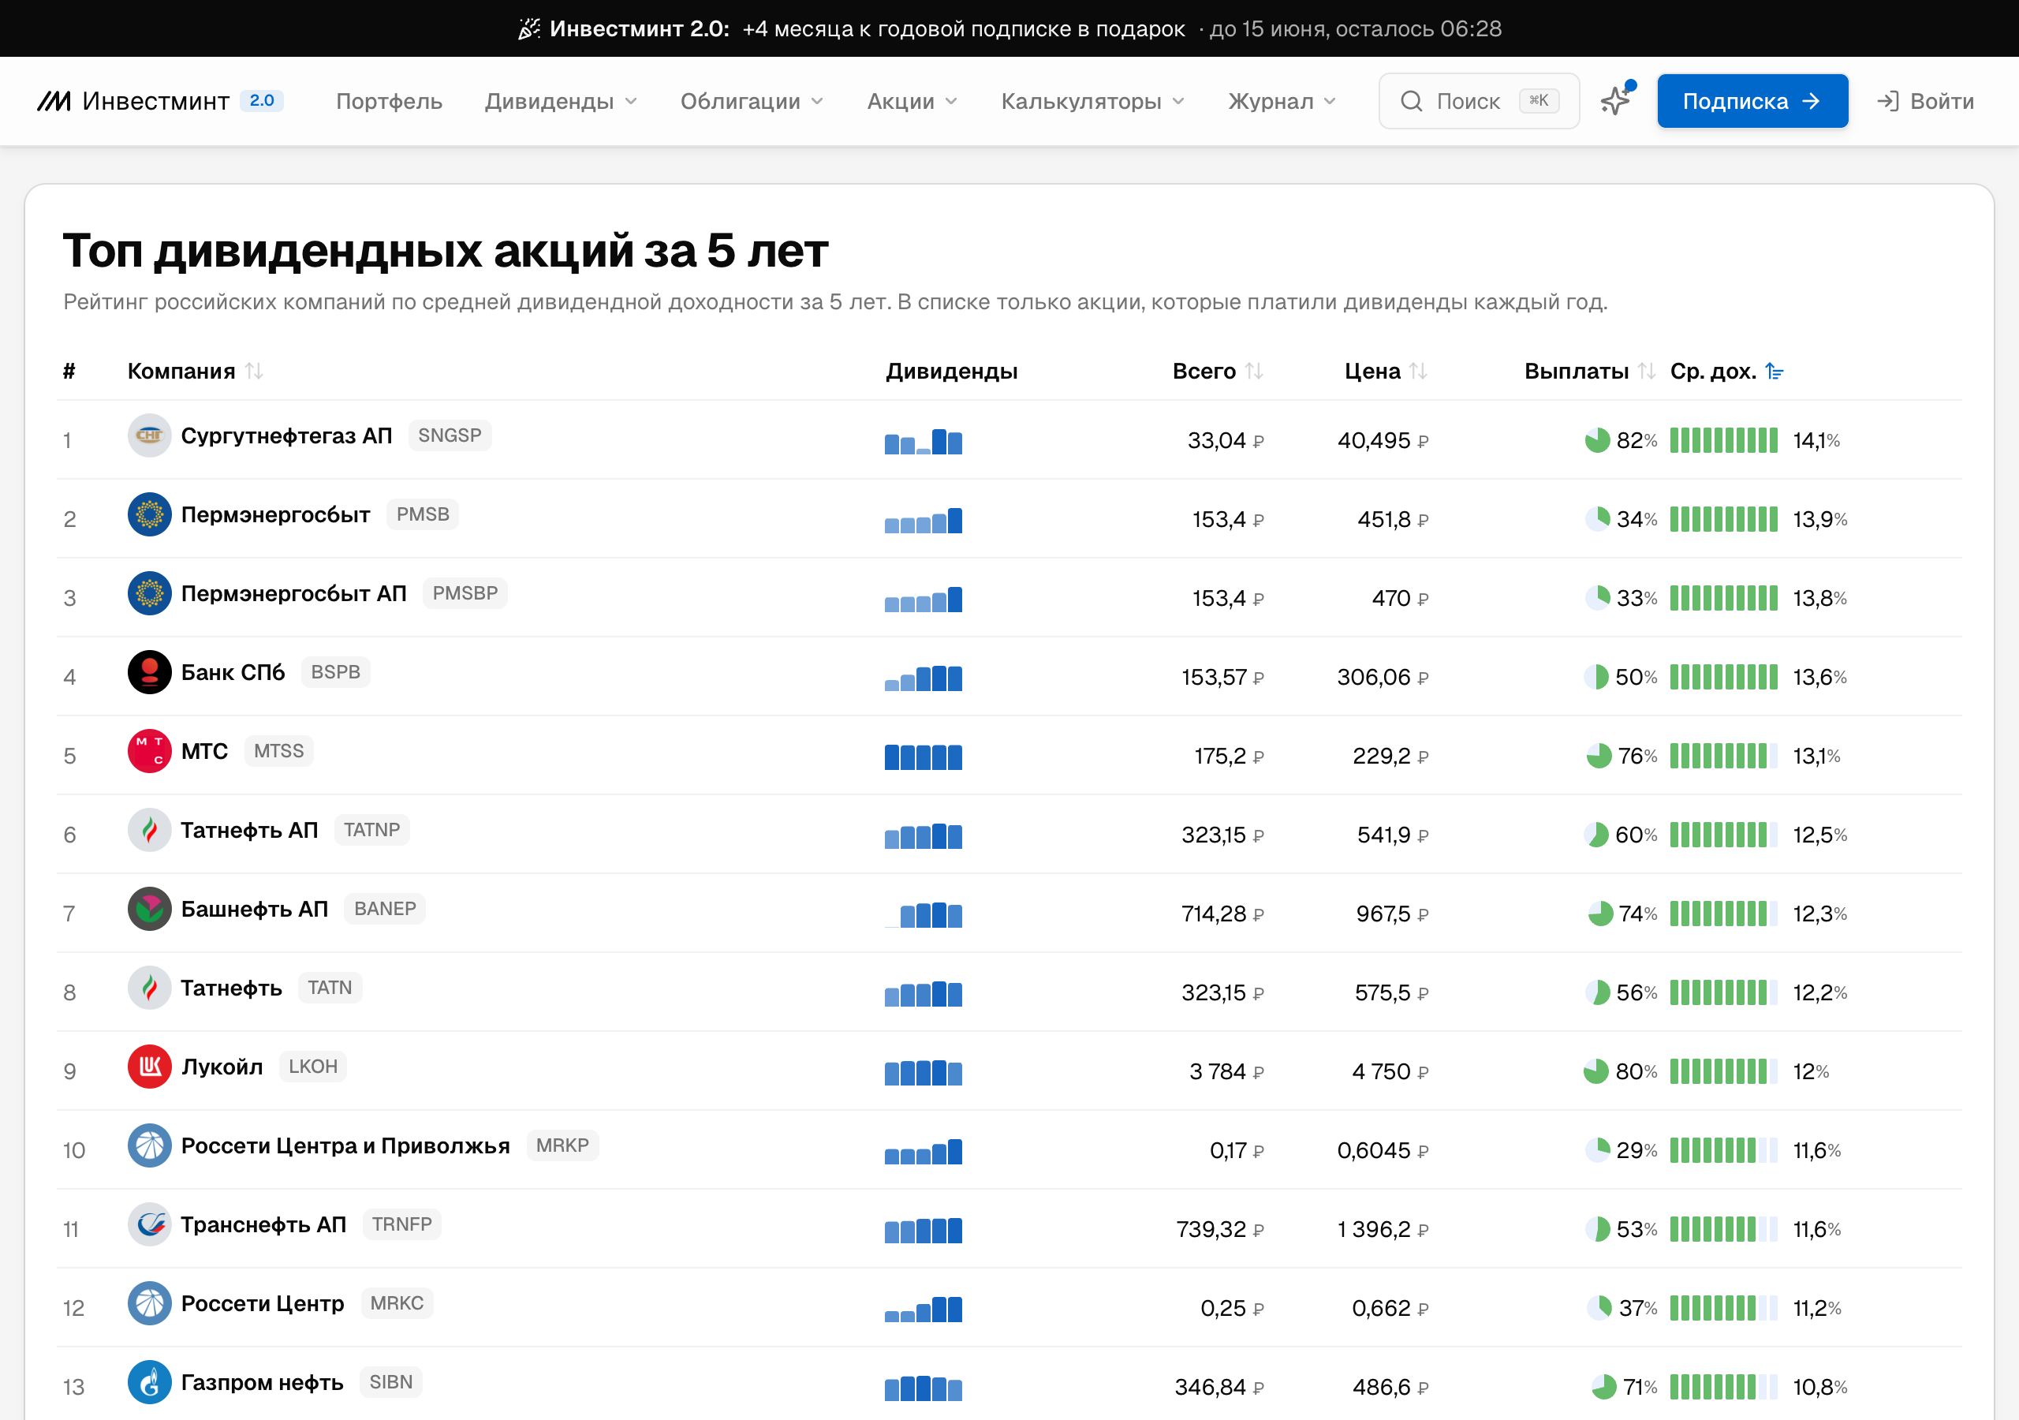This screenshot has height=1420, width=2019.
Task: Click the LKOH ticker badge
Action: 313,1067
